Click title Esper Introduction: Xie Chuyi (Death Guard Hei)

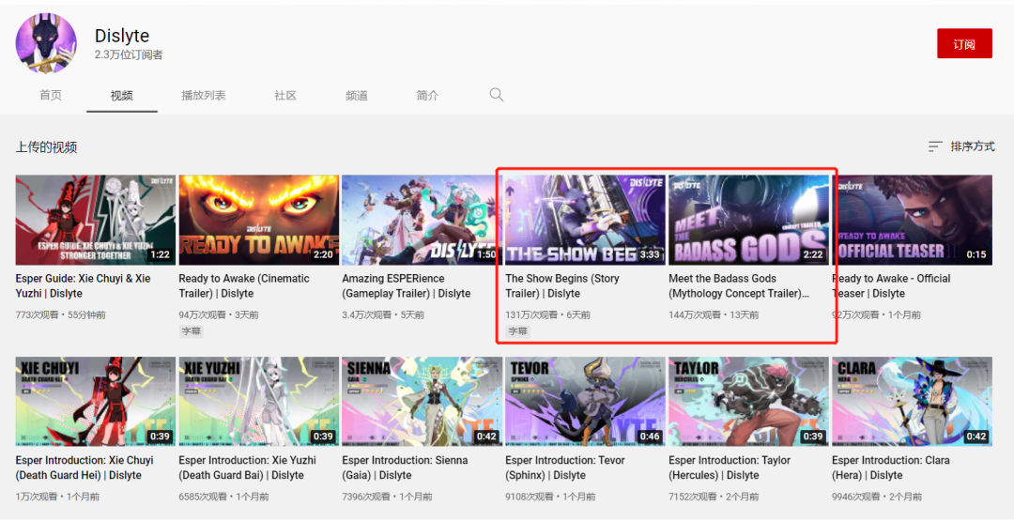(x=84, y=467)
